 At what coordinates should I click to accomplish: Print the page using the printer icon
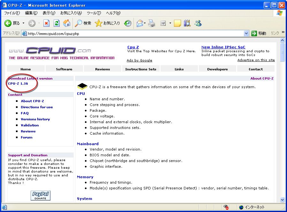coord(152,23)
